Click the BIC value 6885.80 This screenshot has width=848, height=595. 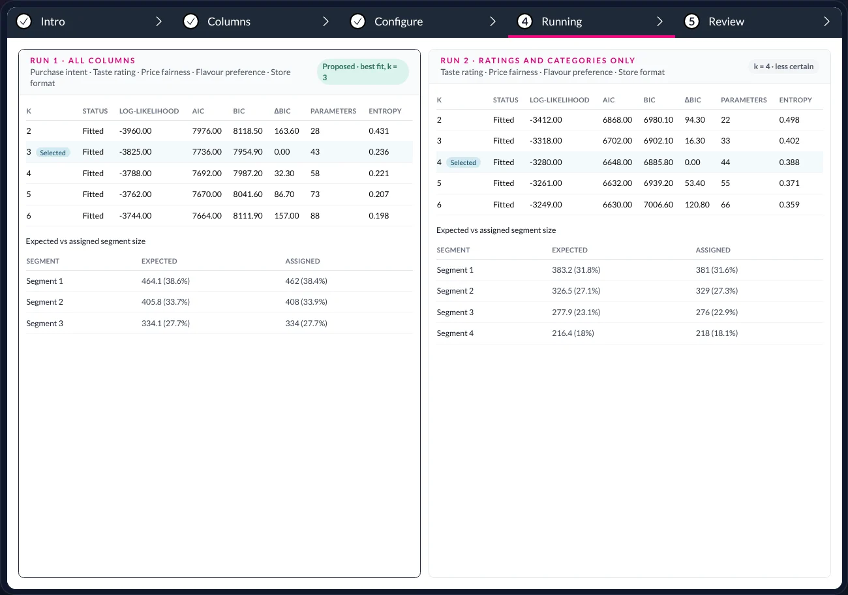click(x=658, y=162)
